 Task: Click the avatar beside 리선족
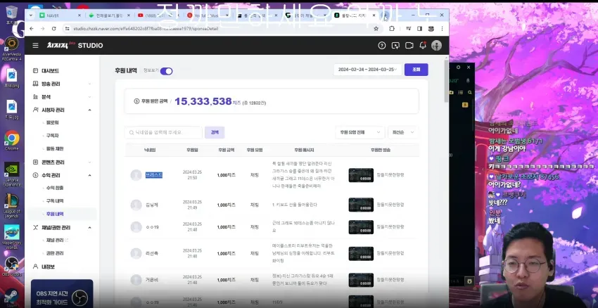[136, 253]
